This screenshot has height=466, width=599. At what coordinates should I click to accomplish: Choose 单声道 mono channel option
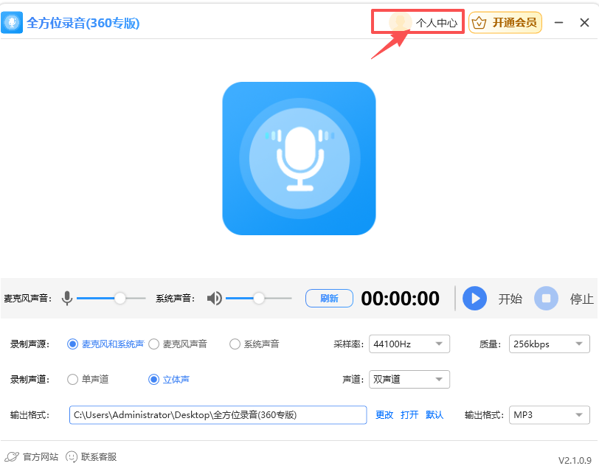pyautogui.click(x=73, y=379)
